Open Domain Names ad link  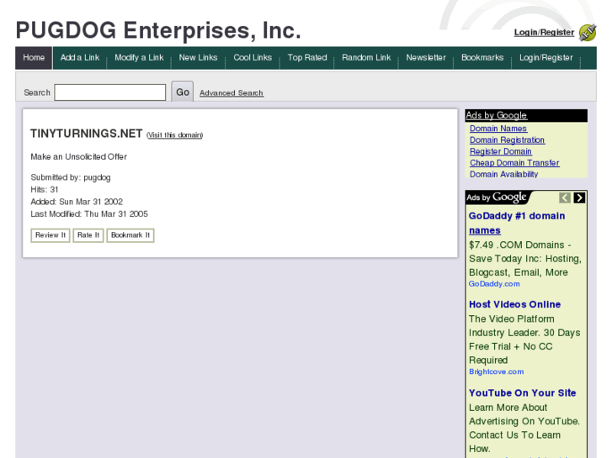498,129
